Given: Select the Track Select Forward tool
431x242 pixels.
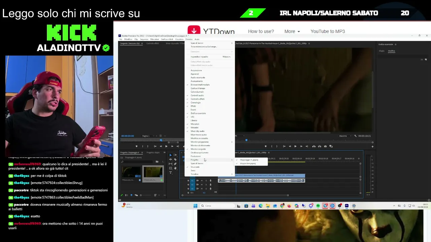Looking at the screenshot, I should coord(175,155).
